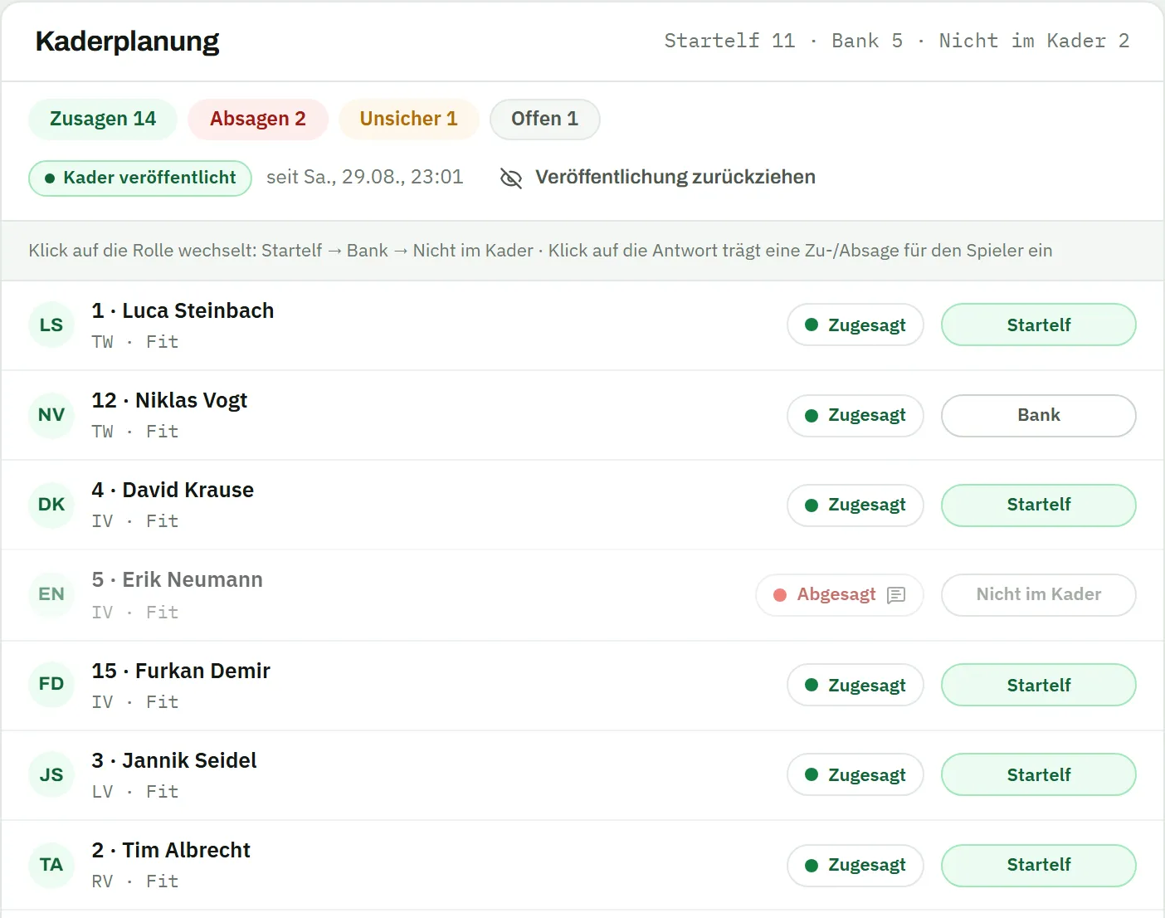
Task: Select the name 2 · Tim Albrecht
Action: (x=171, y=850)
